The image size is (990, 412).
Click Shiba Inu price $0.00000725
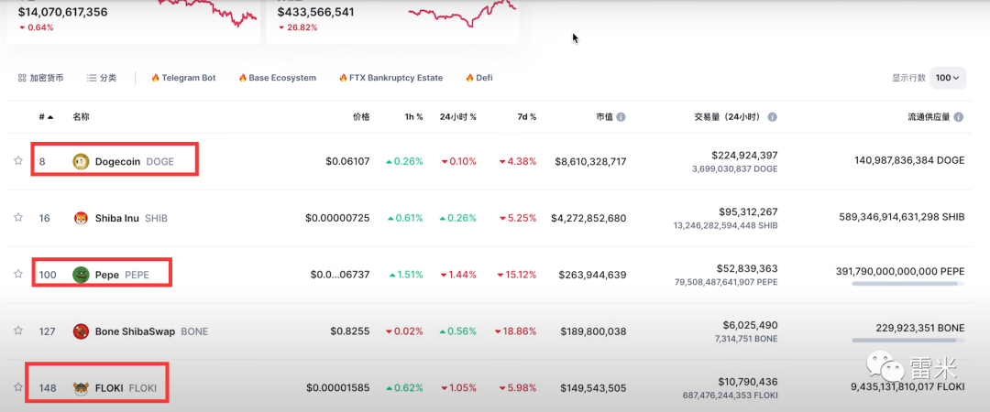tap(337, 218)
